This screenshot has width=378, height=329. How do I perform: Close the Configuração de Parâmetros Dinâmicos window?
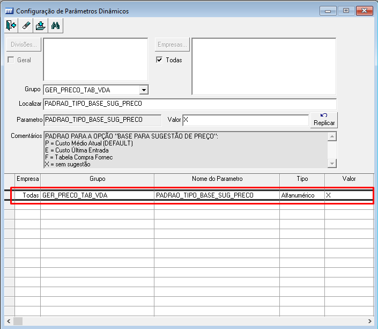[x=365, y=11]
